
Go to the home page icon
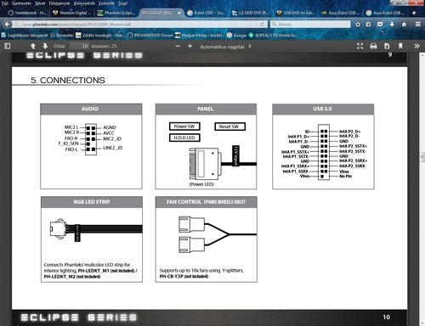(404, 25)
